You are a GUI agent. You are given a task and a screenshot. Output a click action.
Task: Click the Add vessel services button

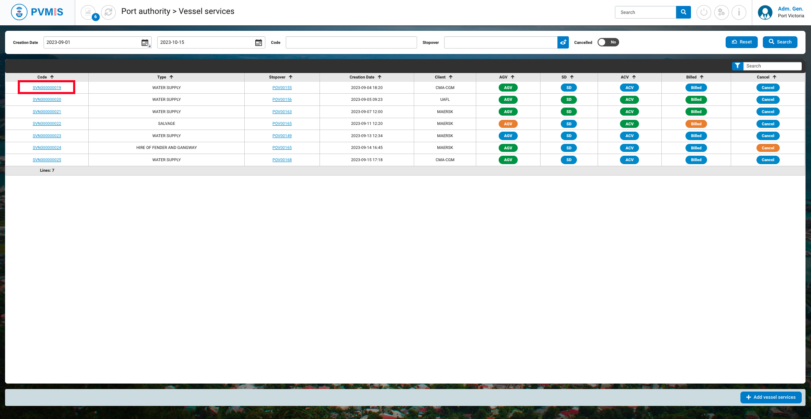pos(770,397)
